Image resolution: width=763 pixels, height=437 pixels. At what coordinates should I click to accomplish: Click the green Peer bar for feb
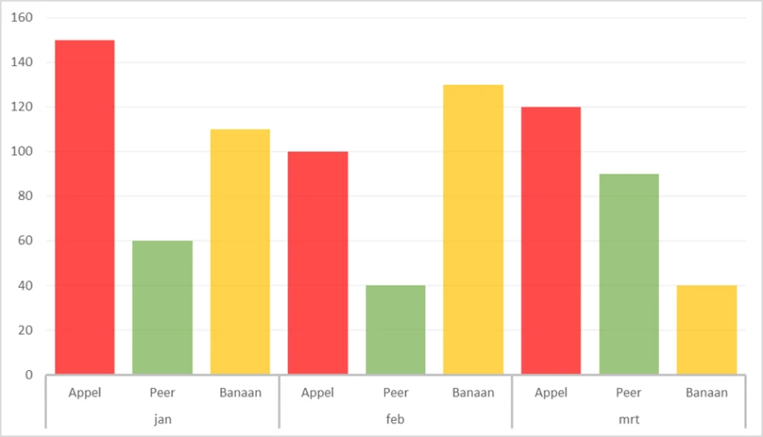tap(395, 329)
